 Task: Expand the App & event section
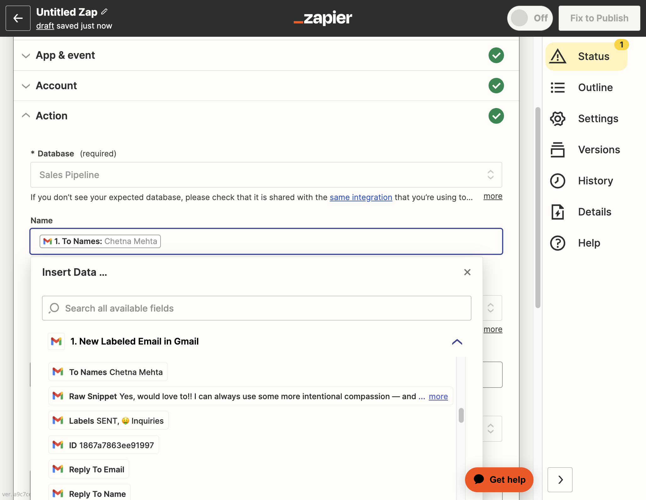[x=26, y=56]
